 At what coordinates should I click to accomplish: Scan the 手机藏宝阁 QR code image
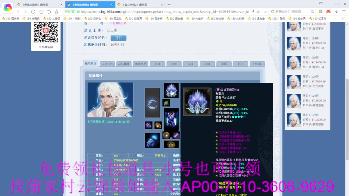(x=46, y=32)
